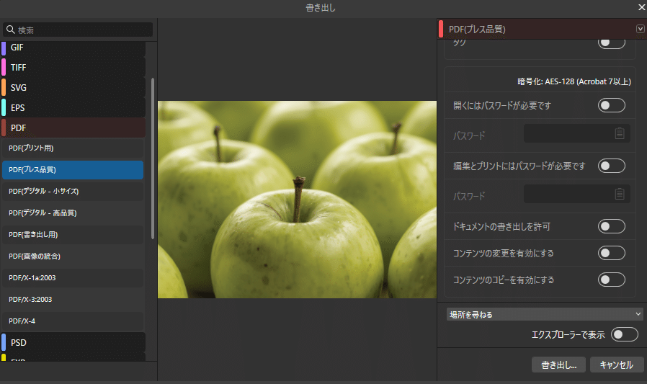Choose PDF/X-1a:2003 preset
The height and width of the screenshot is (384, 647).
click(x=73, y=278)
